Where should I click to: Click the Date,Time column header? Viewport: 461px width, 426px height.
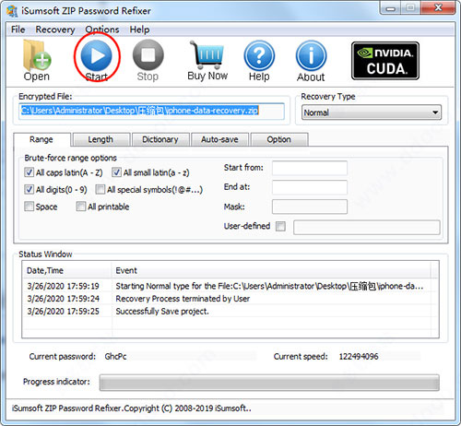click(67, 270)
